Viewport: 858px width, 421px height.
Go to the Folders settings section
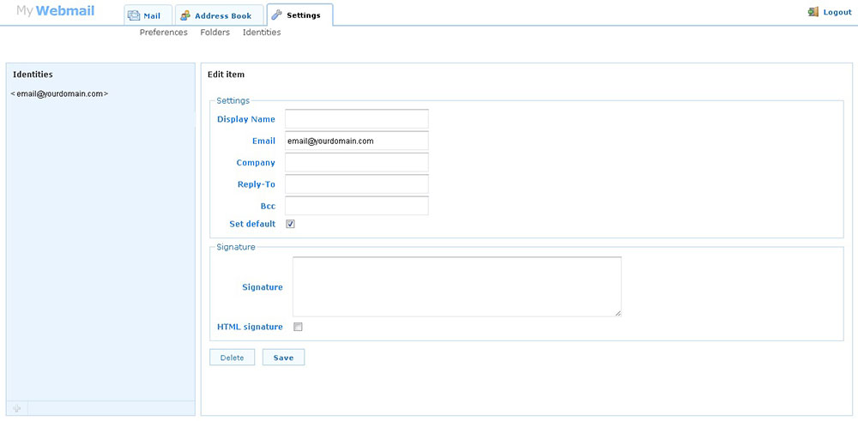[214, 33]
